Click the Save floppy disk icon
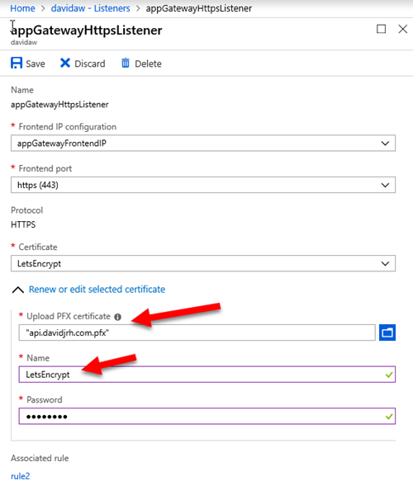The image size is (413, 495). (17, 63)
